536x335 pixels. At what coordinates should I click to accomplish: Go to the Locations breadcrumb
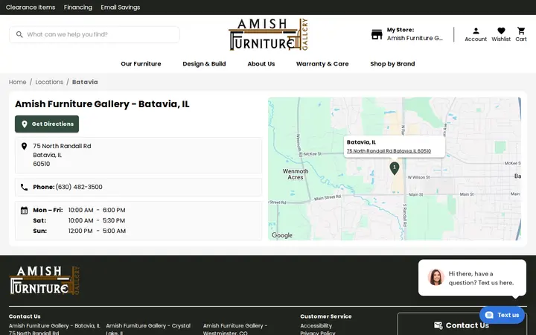[49, 82]
